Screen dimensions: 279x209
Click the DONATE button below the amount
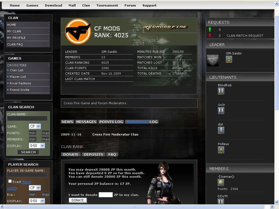tap(78, 200)
